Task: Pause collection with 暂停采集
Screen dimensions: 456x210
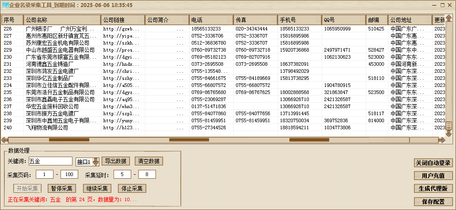Action: click(61, 188)
